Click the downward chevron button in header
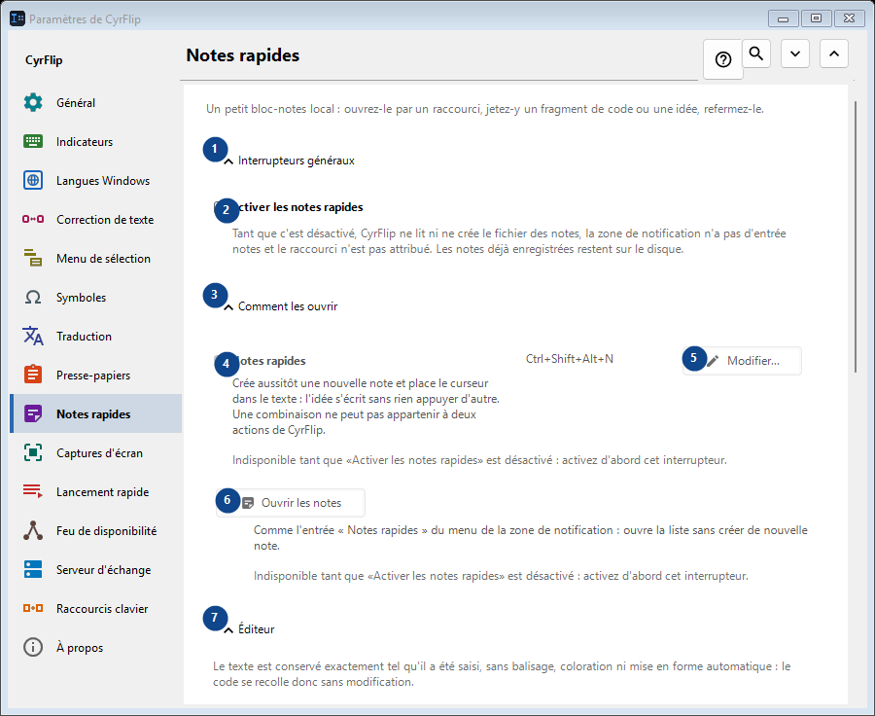Viewport: 875px width, 716px height. click(x=795, y=54)
